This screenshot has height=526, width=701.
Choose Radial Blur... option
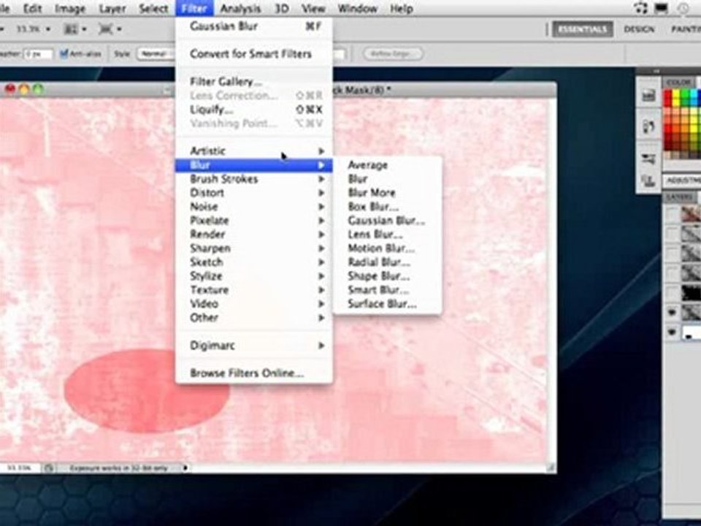click(x=387, y=262)
